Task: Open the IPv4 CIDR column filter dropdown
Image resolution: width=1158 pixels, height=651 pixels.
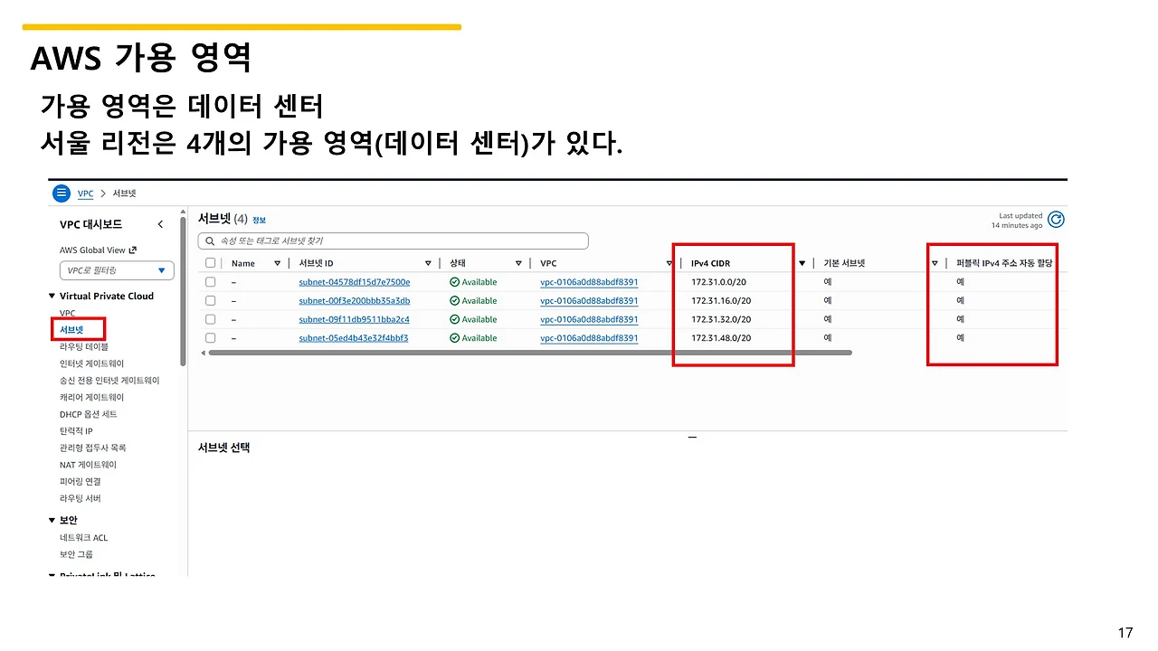Action: point(802,262)
